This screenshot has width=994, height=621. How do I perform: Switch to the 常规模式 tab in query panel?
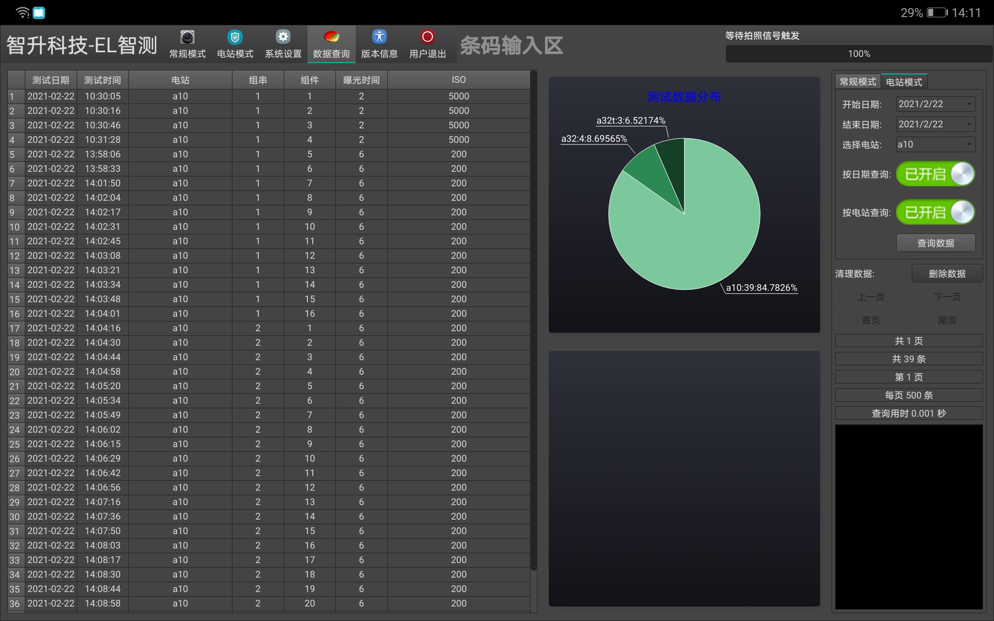858,82
